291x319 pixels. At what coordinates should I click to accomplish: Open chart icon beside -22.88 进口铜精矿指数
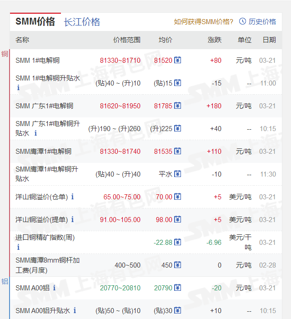(178, 242)
